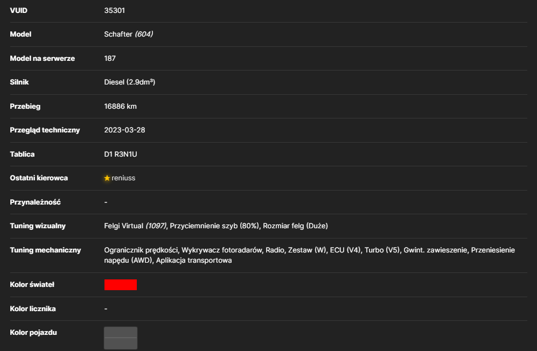Click the Tablica label
Viewport: 537px width, 351px height.
tap(22, 155)
